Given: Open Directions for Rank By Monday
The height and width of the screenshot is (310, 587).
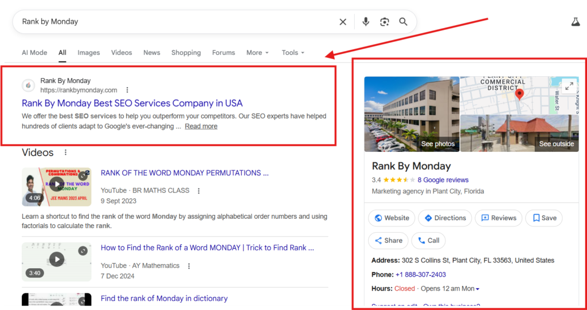Looking at the screenshot, I should point(445,218).
